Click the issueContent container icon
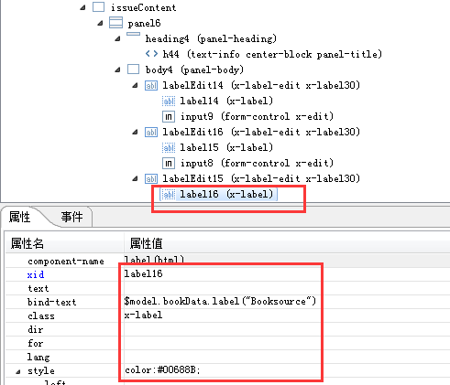This screenshot has height=385, width=450. point(98,7)
